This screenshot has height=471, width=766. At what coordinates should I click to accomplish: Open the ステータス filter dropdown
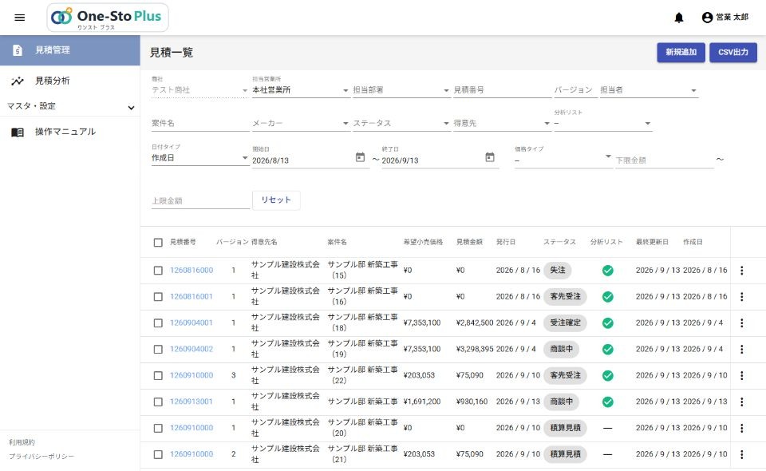coord(401,123)
